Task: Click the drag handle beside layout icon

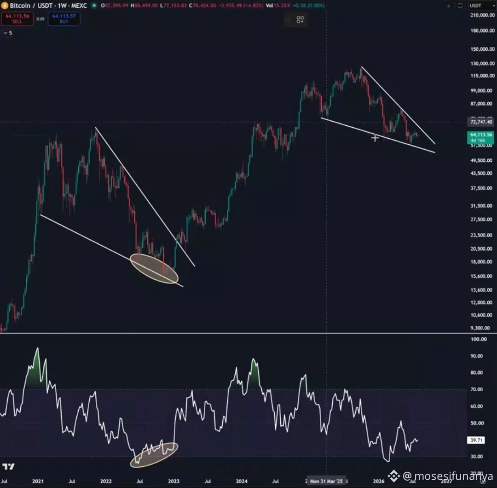Action: (x=288, y=20)
